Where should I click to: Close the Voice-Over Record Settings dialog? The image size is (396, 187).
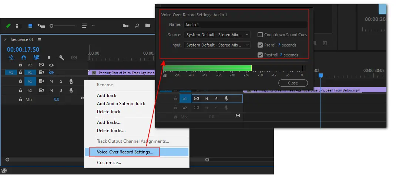[x=293, y=83]
